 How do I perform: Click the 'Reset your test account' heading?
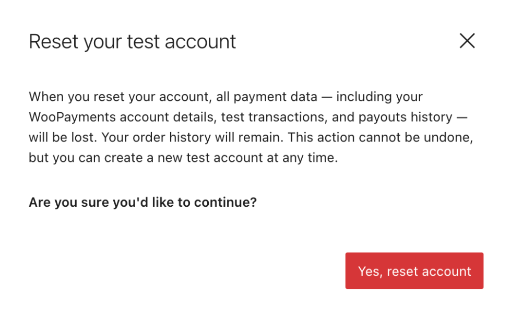click(132, 41)
